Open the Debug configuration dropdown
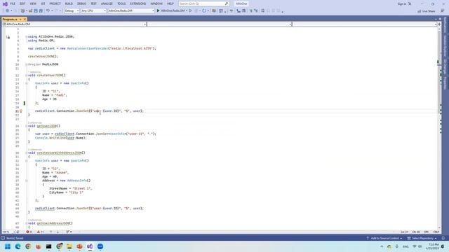This screenshot has height=252, width=449. point(72,11)
